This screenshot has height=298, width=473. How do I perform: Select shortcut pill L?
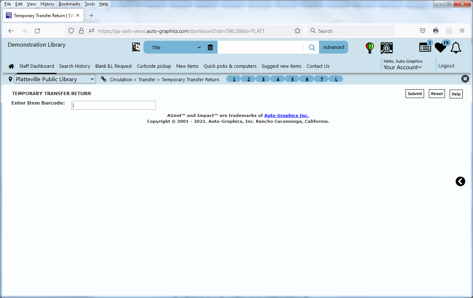click(x=336, y=79)
